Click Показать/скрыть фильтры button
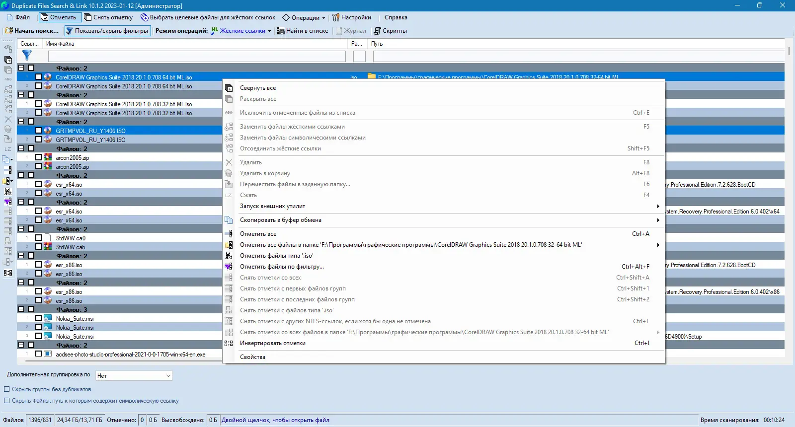The width and height of the screenshot is (795, 427). (x=107, y=31)
